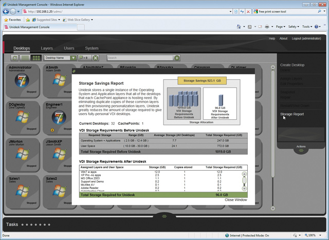Collapse the Actions panel handle

click(301, 150)
